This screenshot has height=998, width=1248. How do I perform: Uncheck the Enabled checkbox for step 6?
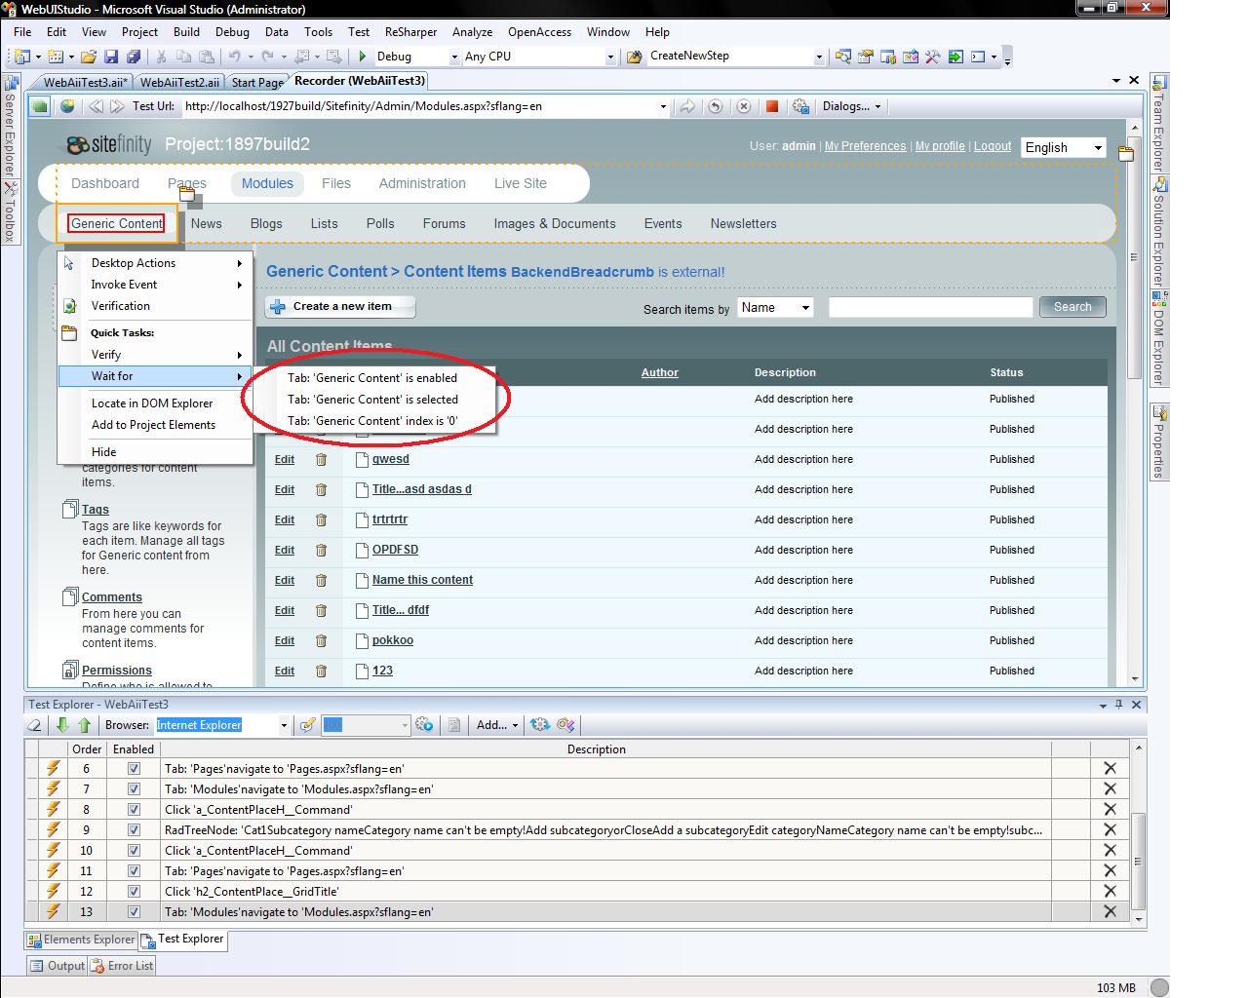tap(134, 768)
